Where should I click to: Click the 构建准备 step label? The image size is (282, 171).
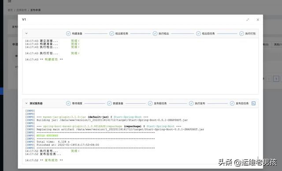[x=77, y=33]
